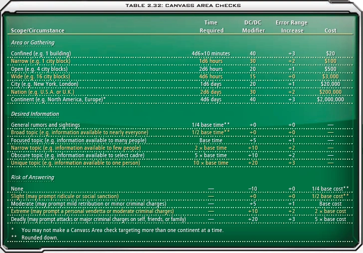
Task: Click the 'Desired Information' section heading
Action: 35,114
